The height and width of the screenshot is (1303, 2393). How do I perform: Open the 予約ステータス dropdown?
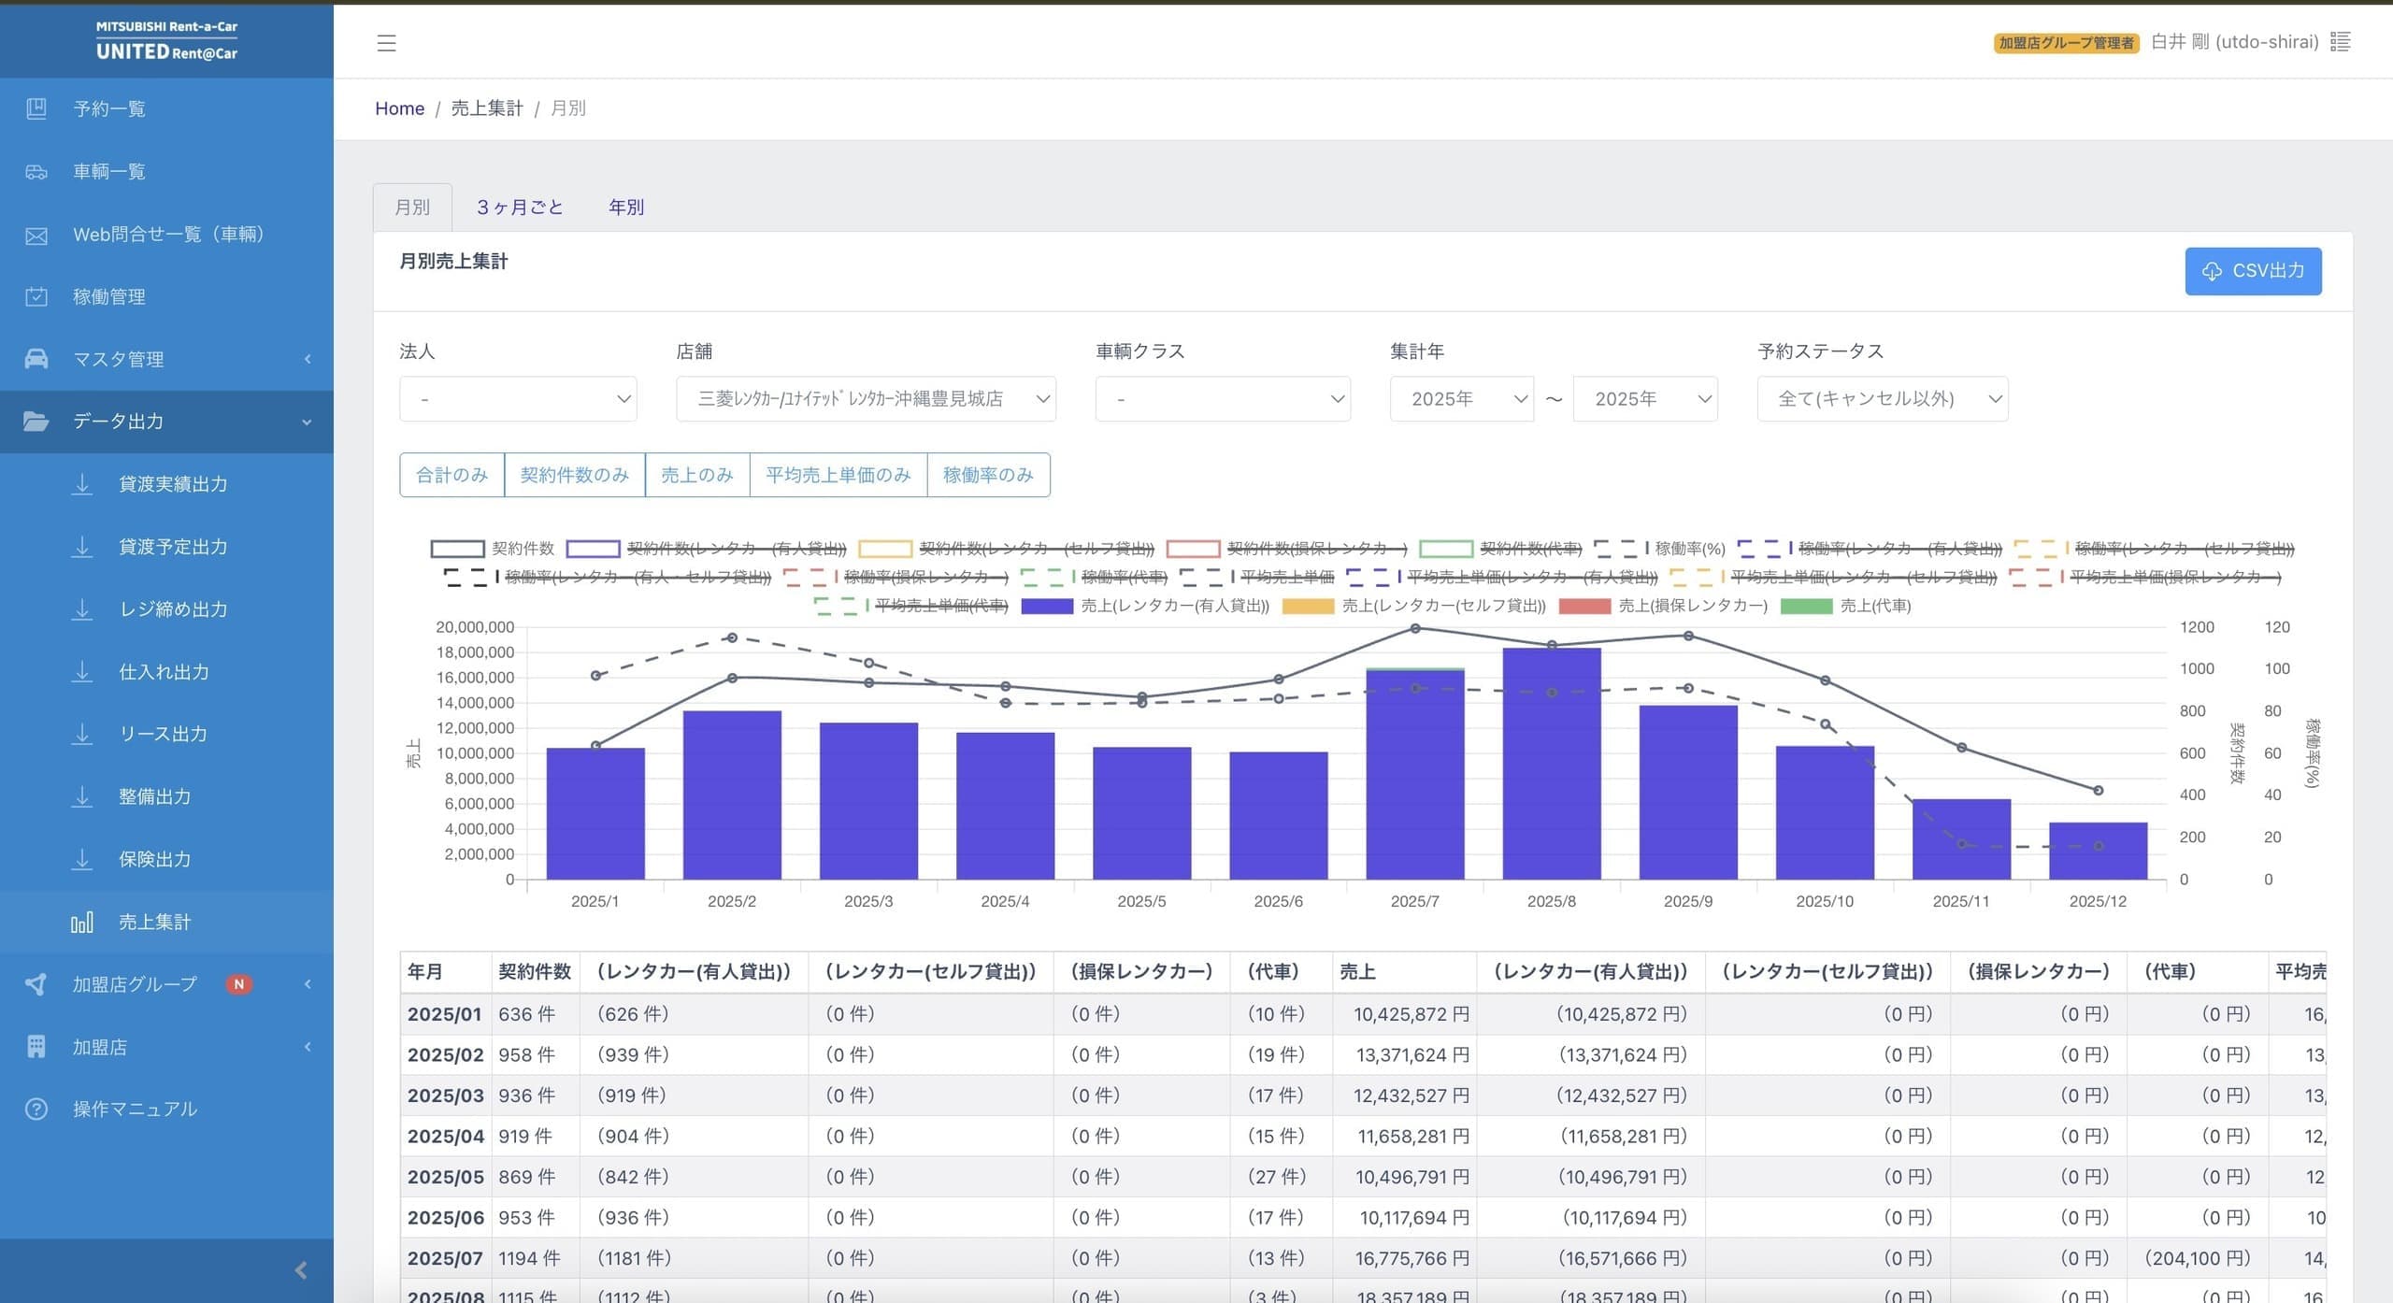pyautogui.click(x=1882, y=399)
